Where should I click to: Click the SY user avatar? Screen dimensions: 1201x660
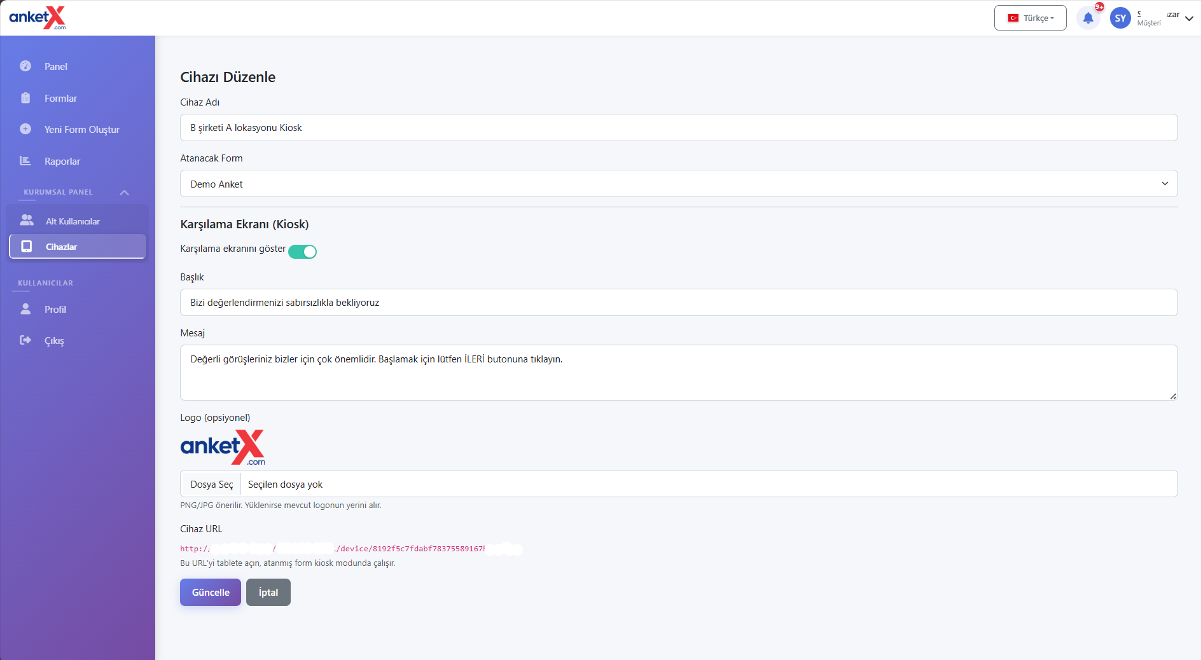[1120, 18]
